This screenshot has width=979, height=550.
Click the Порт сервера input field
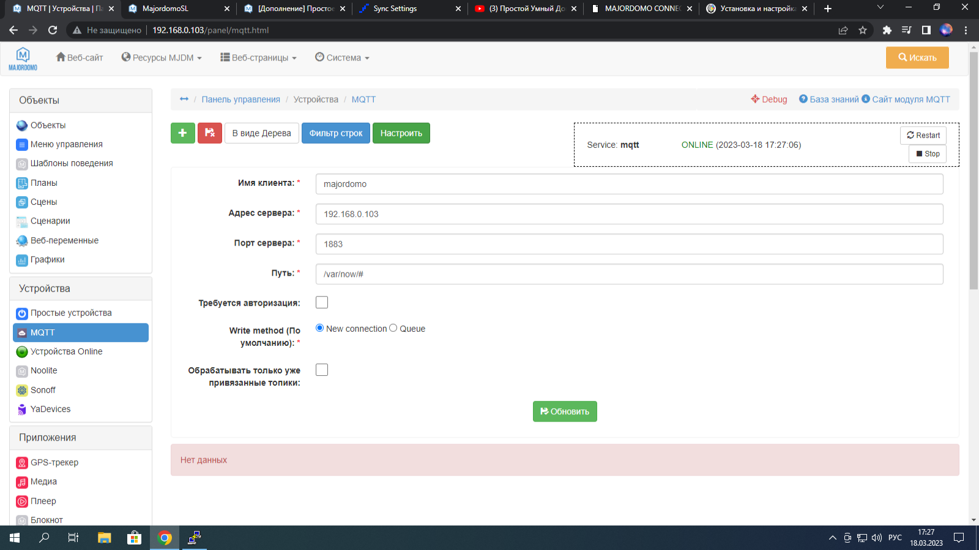point(630,244)
